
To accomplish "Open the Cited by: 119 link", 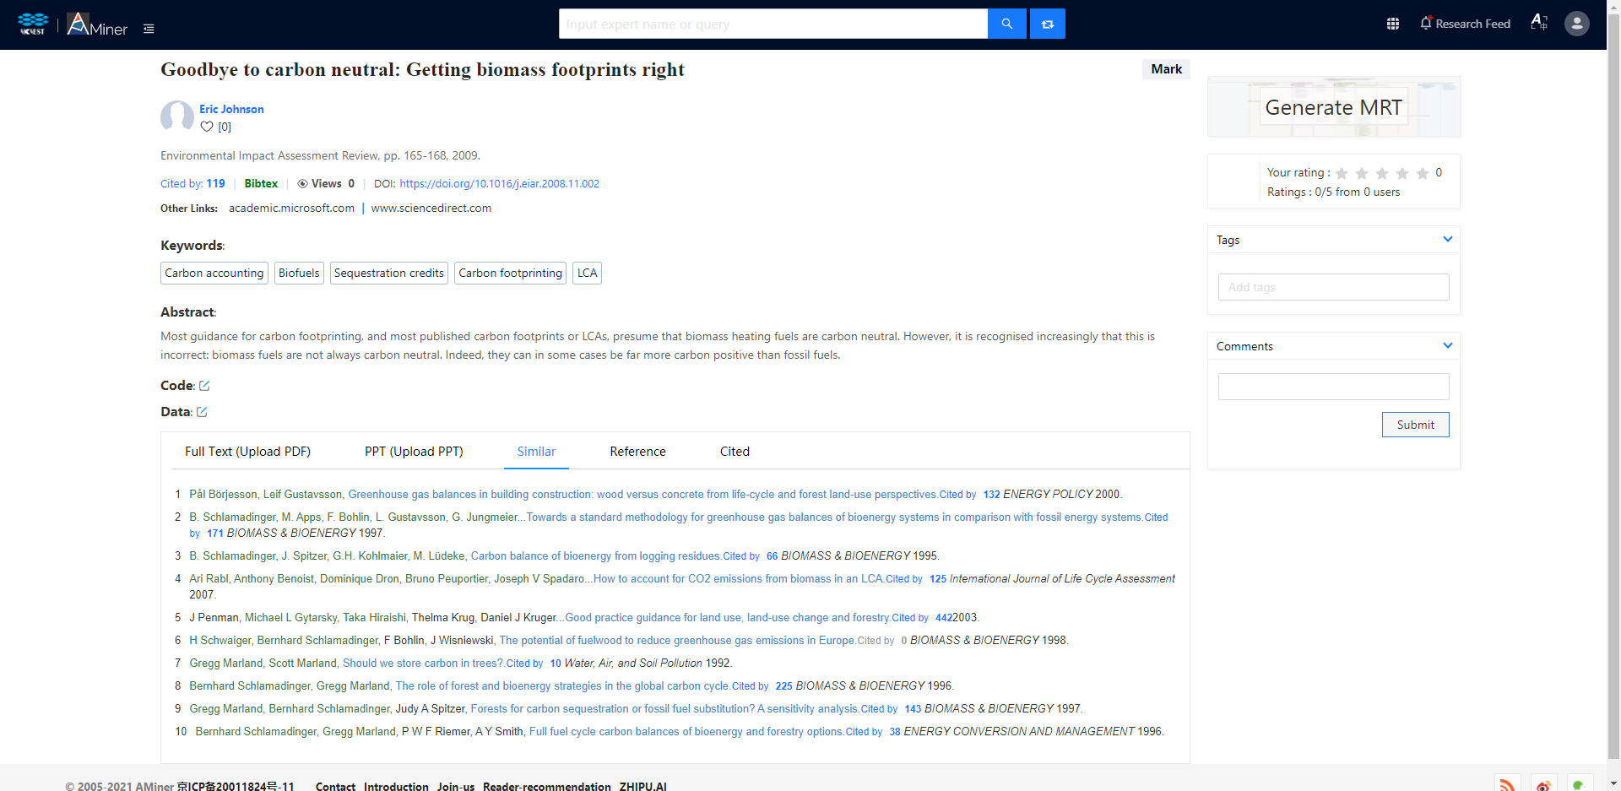I will point(192,183).
